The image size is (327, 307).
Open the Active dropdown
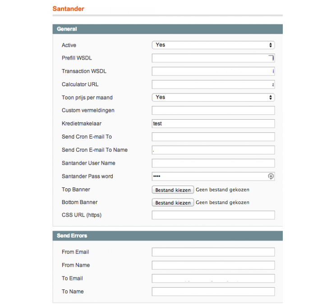pos(213,45)
